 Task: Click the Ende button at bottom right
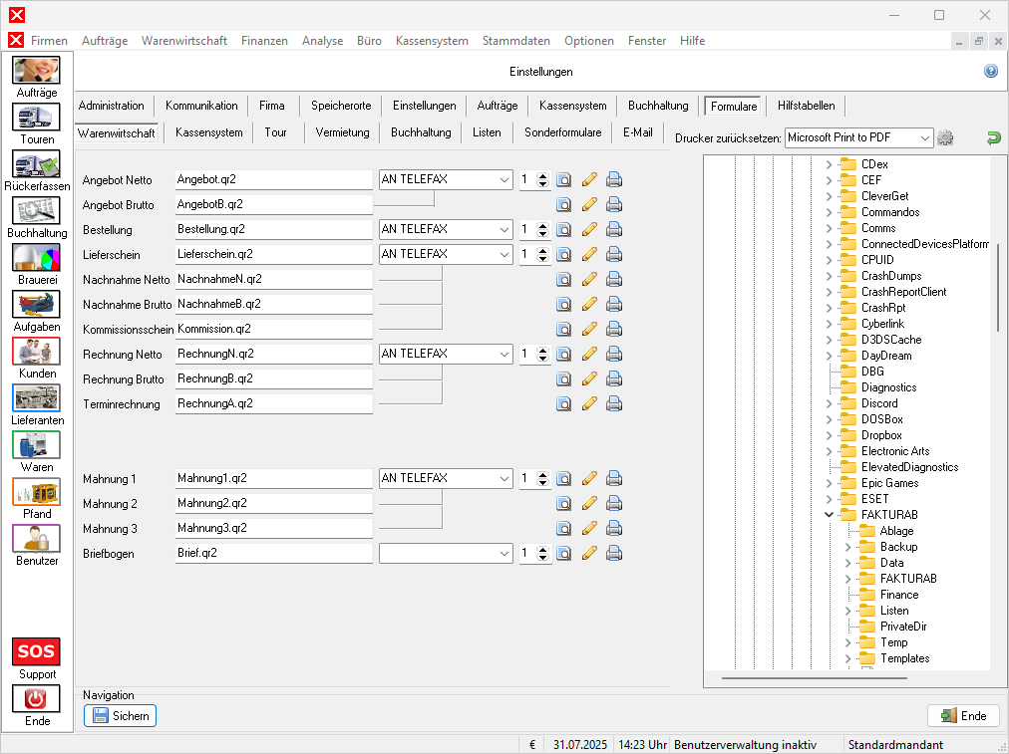(963, 715)
